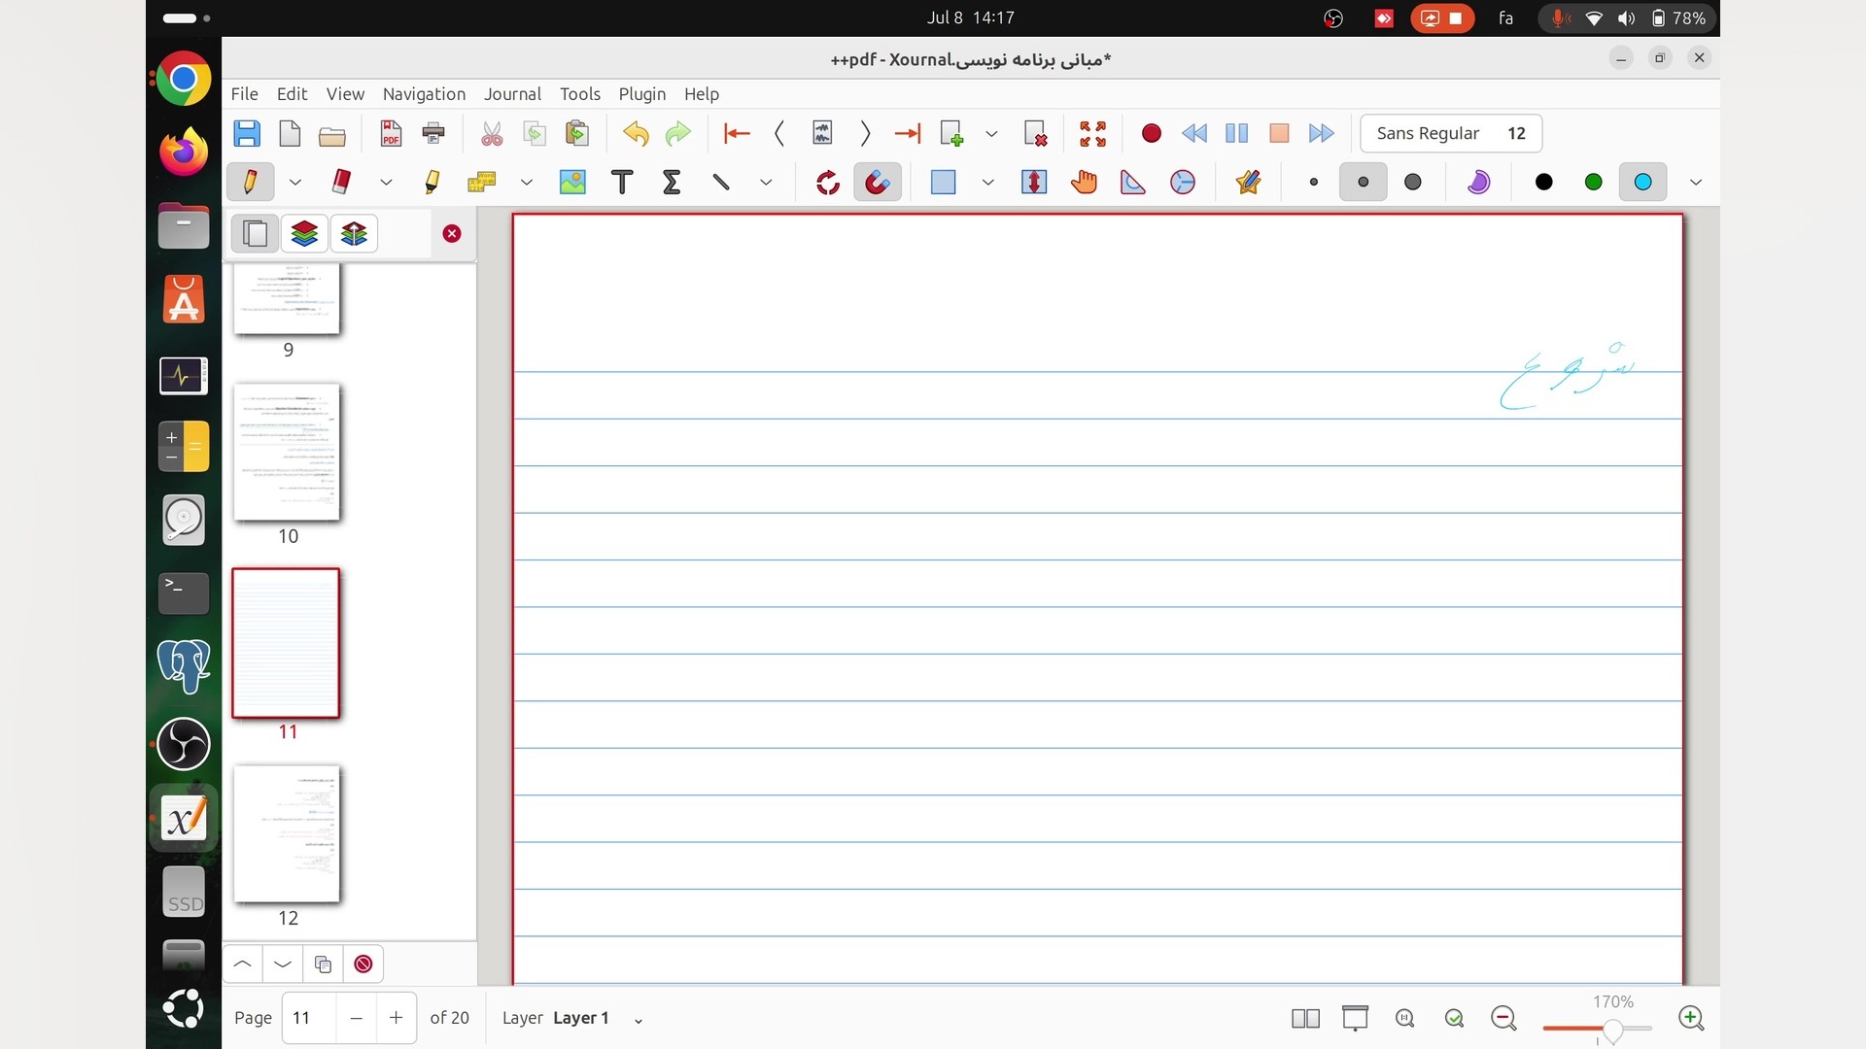Open the Math formula tool
Image resolution: width=1866 pixels, height=1049 pixels.
tap(672, 182)
